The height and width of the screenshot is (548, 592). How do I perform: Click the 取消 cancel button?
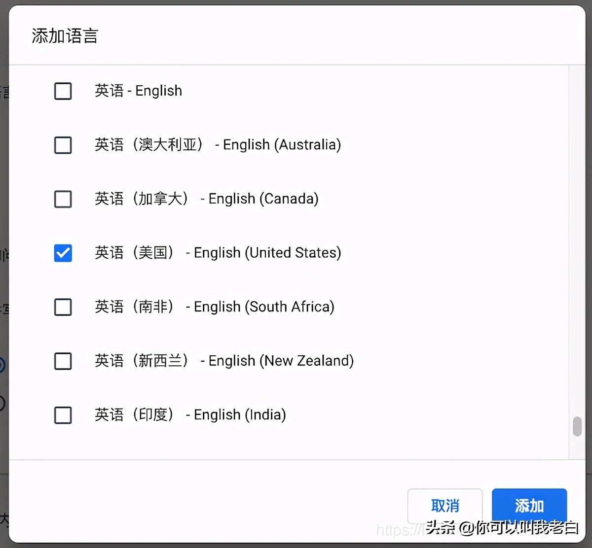pyautogui.click(x=444, y=506)
